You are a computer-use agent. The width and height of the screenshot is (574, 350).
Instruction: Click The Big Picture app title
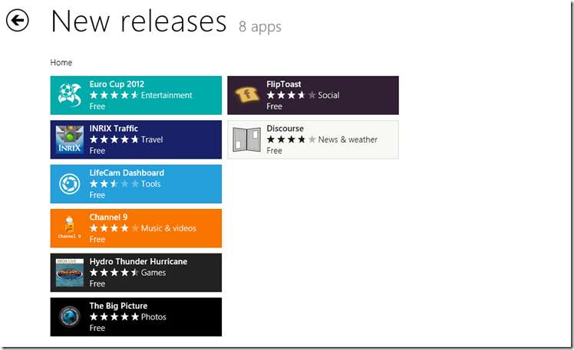click(x=119, y=306)
